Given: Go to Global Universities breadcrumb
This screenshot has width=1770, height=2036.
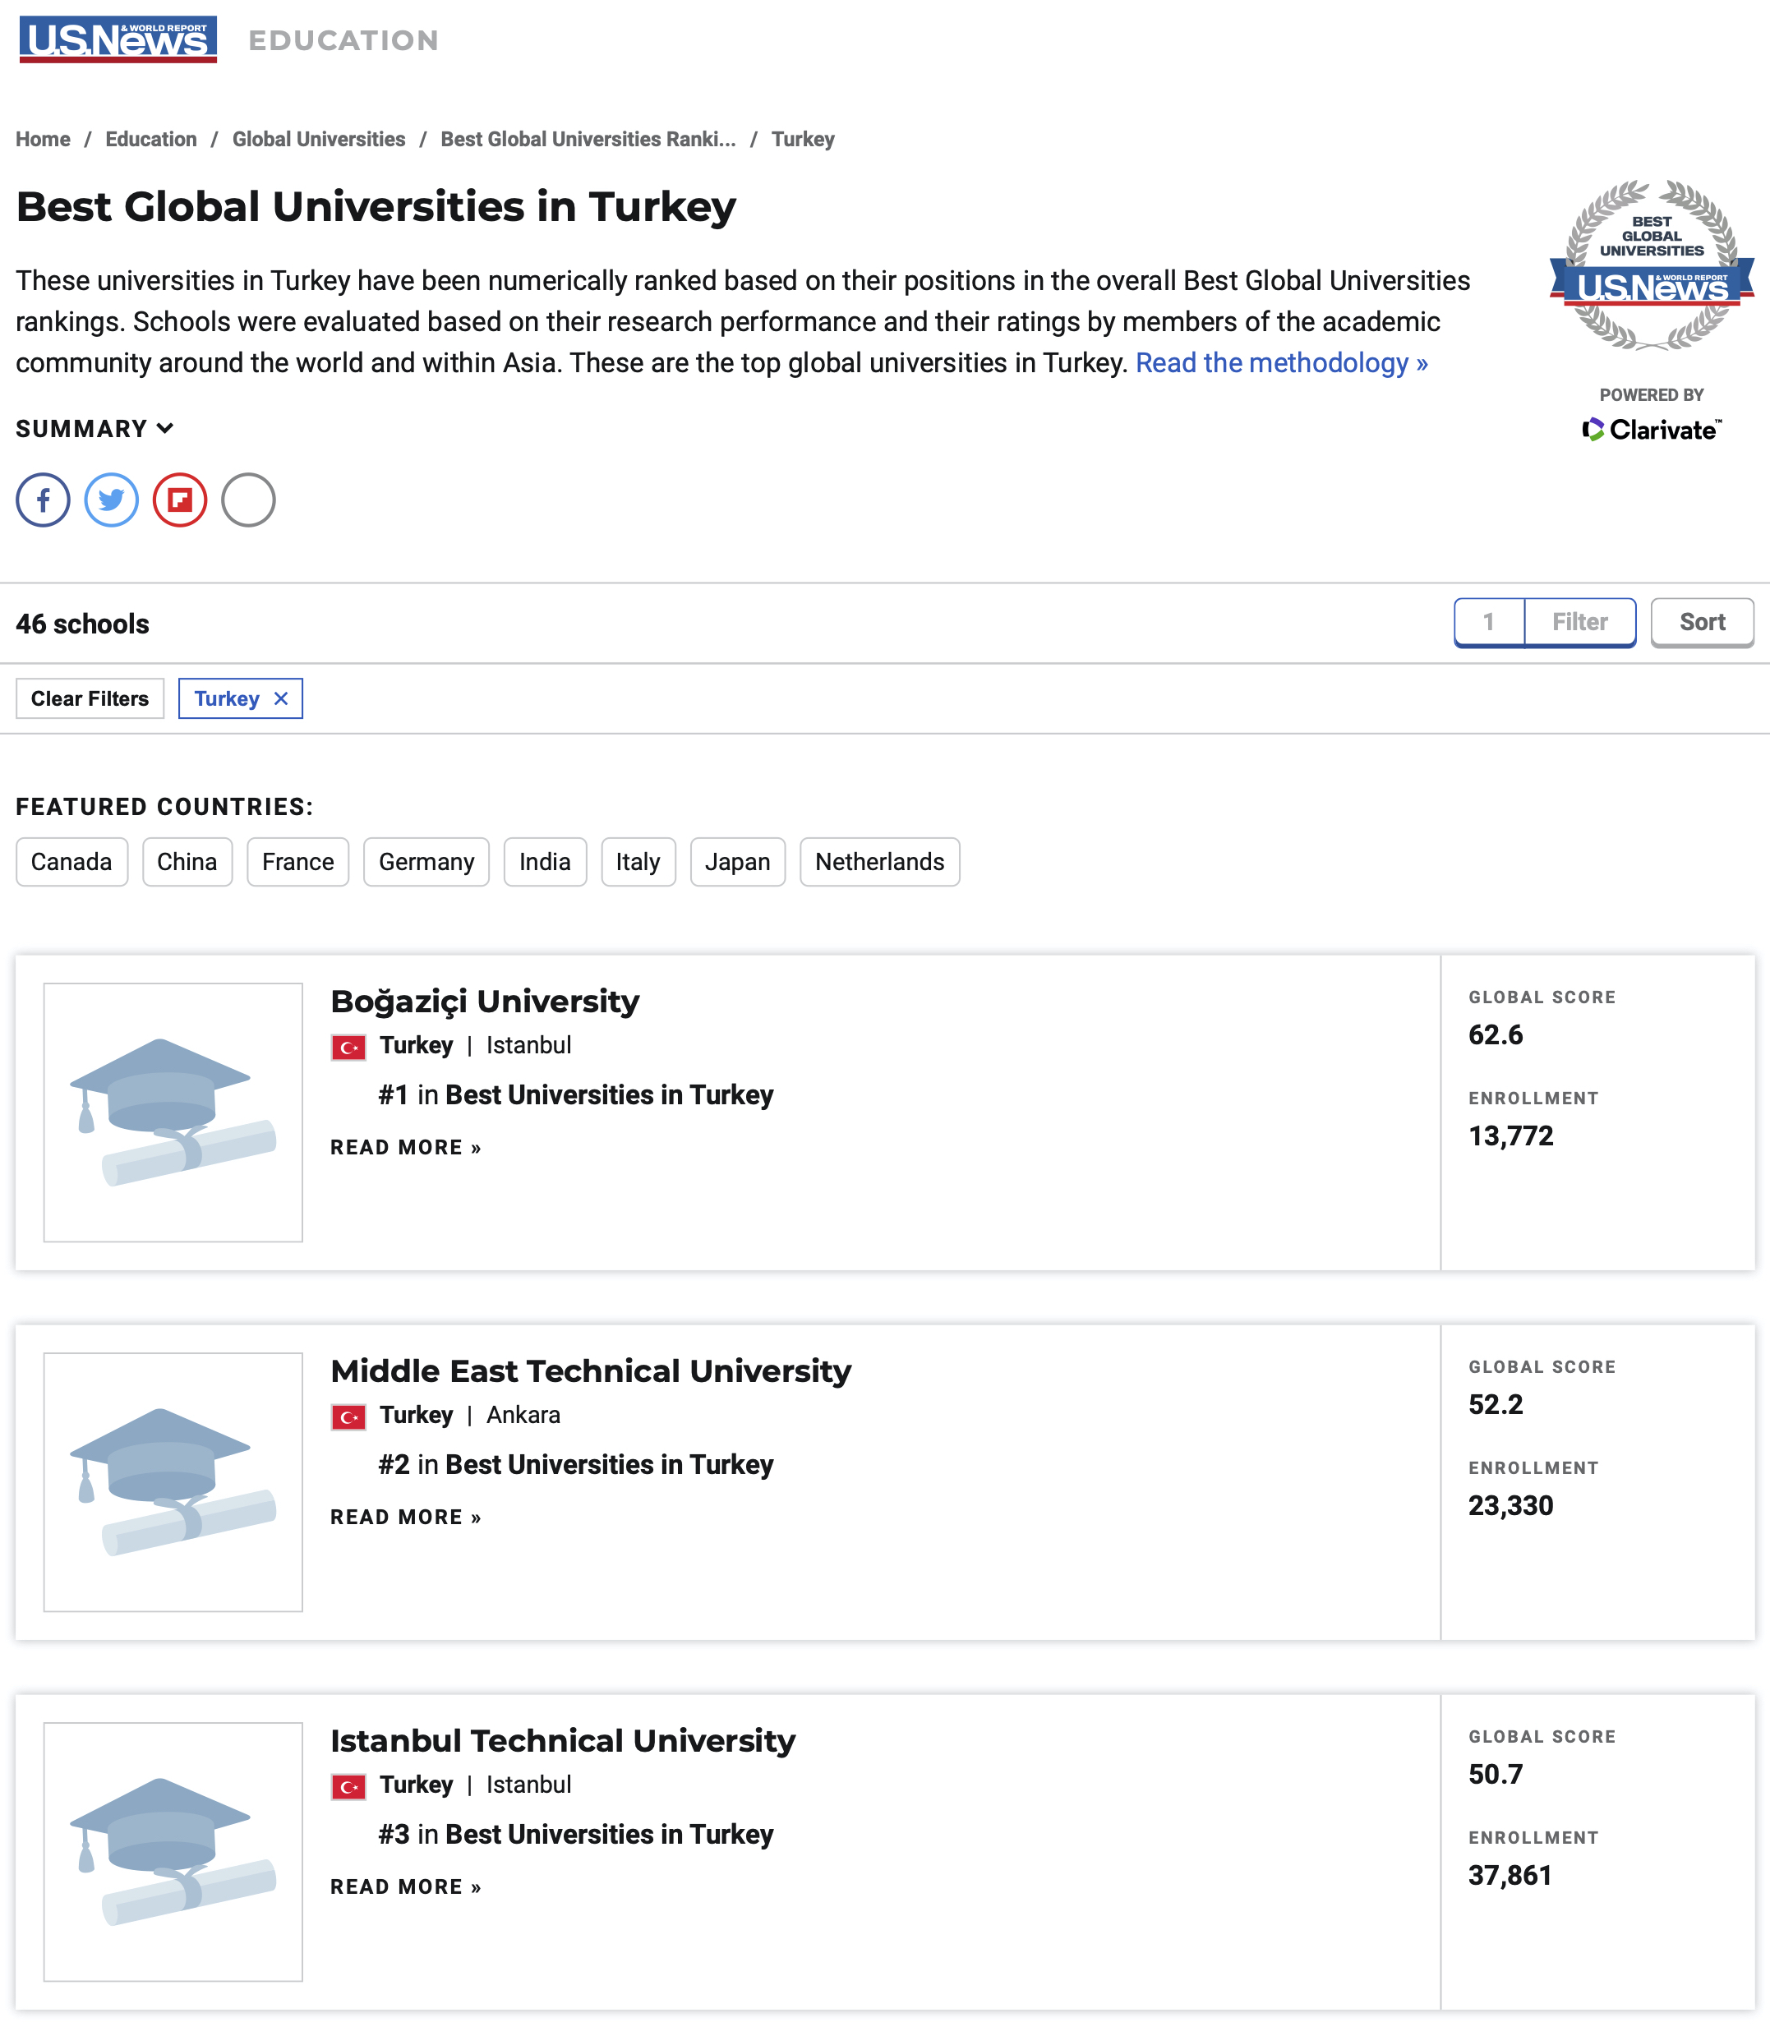Looking at the screenshot, I should click(x=318, y=139).
